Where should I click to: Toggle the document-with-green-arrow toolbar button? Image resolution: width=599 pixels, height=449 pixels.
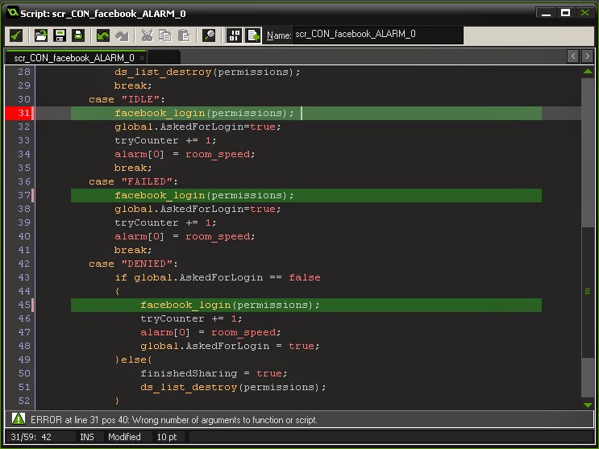coord(253,35)
